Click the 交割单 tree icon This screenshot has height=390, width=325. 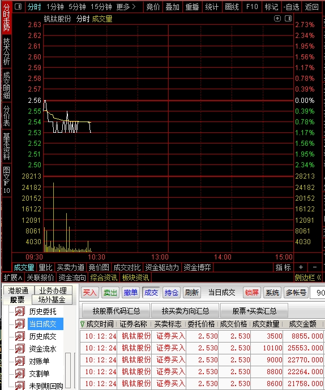(20, 374)
